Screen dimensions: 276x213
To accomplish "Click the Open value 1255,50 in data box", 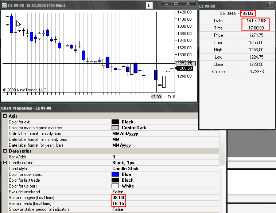I will 256,43.
